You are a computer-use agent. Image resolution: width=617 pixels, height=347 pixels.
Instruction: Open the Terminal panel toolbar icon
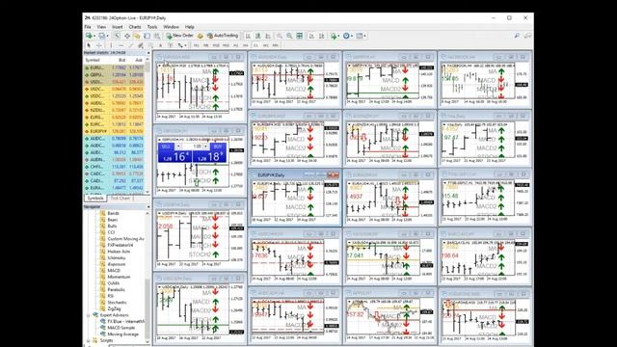pyautogui.click(x=147, y=36)
